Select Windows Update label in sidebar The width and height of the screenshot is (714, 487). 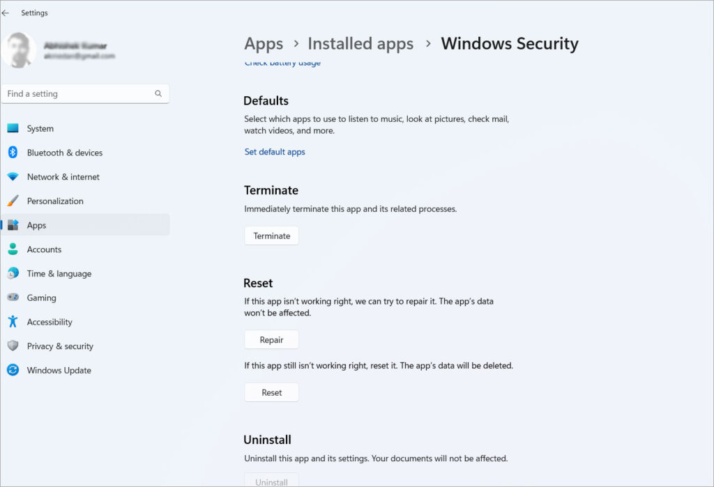(59, 371)
